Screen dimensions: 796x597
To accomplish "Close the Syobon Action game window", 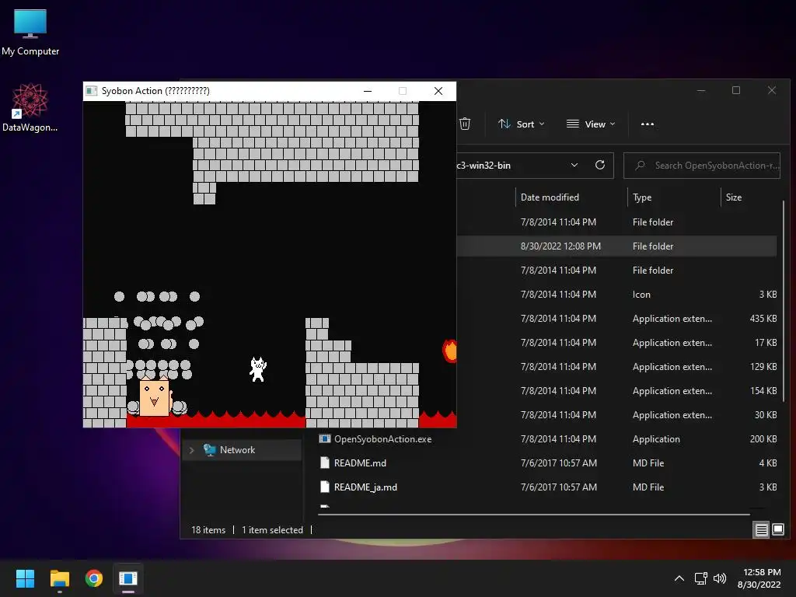I will pyautogui.click(x=438, y=91).
